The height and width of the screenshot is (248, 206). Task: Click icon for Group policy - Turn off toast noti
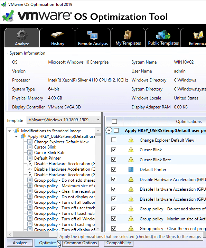point(30,213)
